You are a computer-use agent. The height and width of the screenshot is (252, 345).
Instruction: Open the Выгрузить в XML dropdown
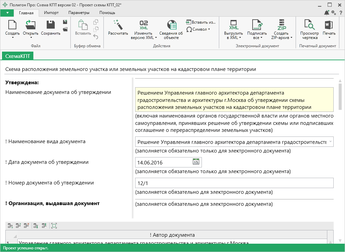pyautogui.click(x=234, y=29)
